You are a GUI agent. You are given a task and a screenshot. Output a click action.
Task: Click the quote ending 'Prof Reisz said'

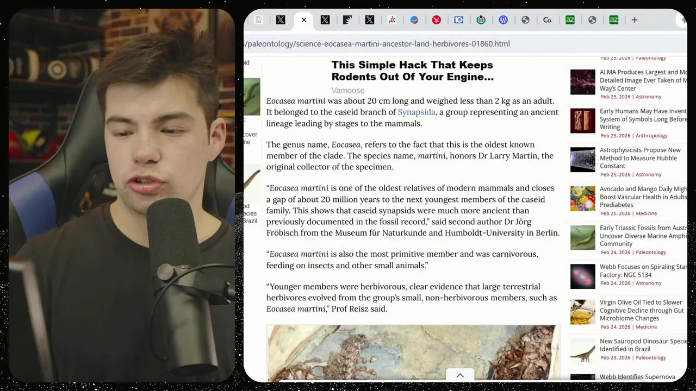click(412, 298)
